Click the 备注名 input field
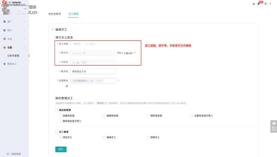 (x=92, y=71)
